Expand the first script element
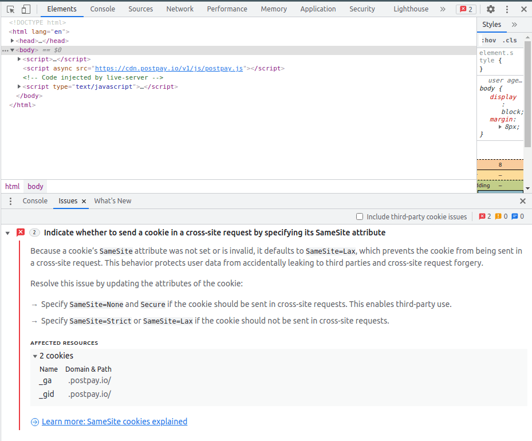Screen dimensions: 532x441 19,59
